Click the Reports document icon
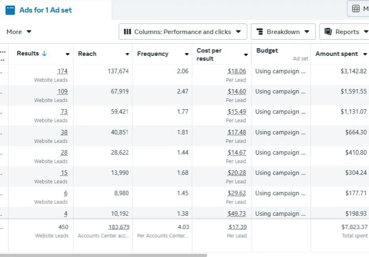 pyautogui.click(x=328, y=32)
